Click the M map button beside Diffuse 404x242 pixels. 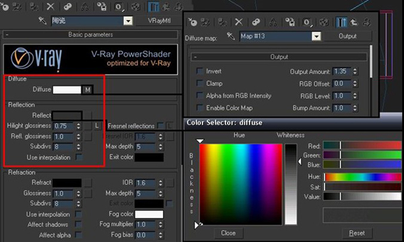click(x=88, y=90)
